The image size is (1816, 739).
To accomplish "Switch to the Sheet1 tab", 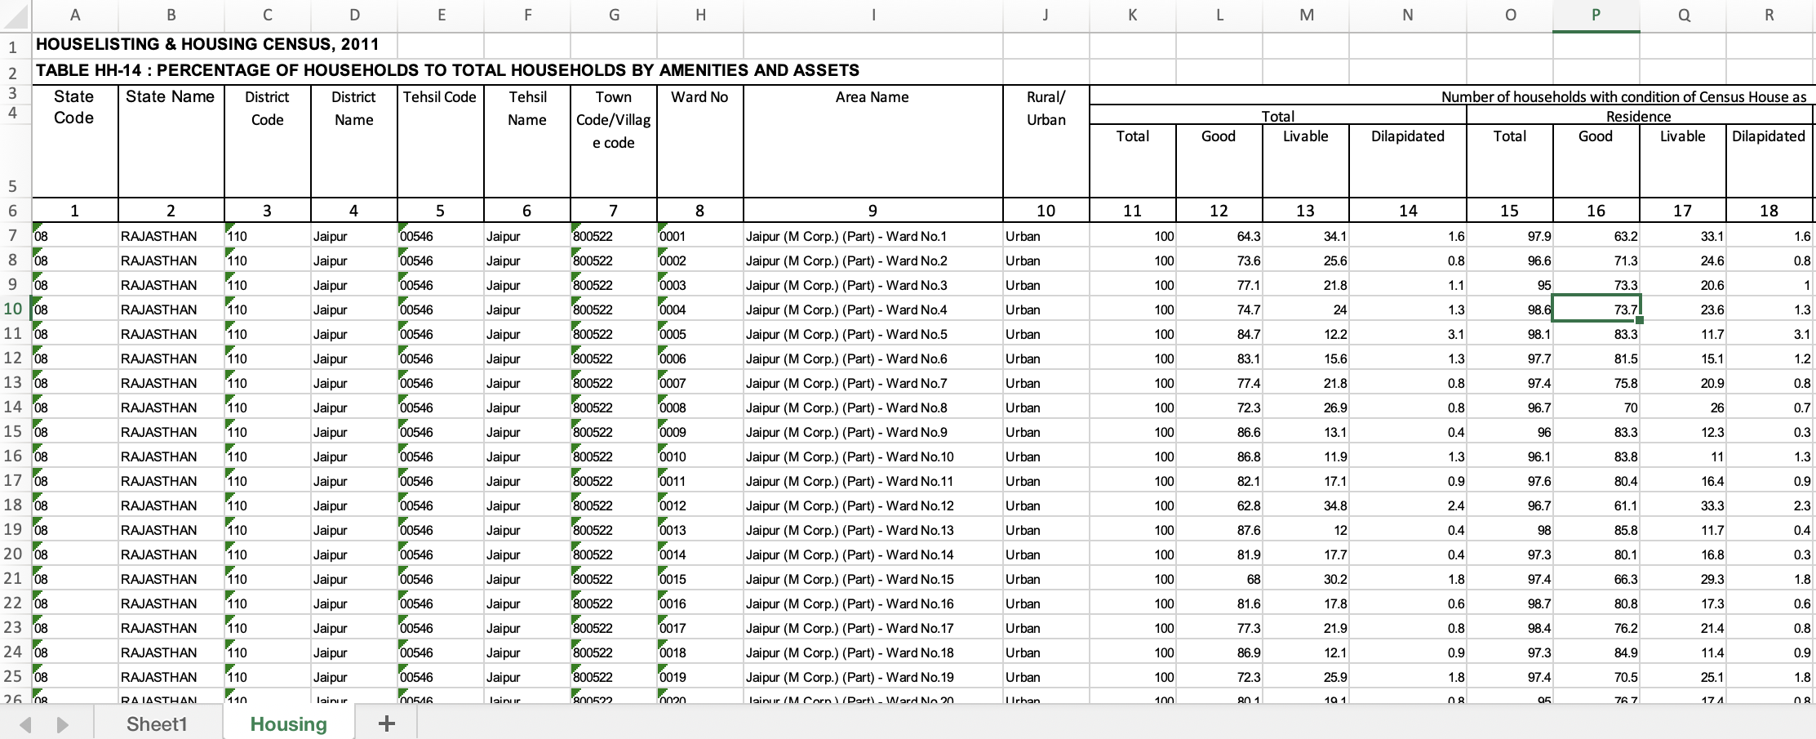I will tap(157, 724).
